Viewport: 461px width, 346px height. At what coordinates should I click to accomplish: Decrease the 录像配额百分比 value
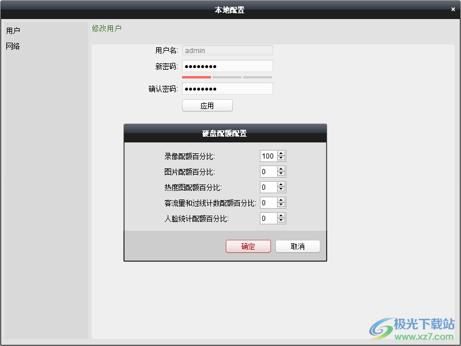tap(281, 159)
